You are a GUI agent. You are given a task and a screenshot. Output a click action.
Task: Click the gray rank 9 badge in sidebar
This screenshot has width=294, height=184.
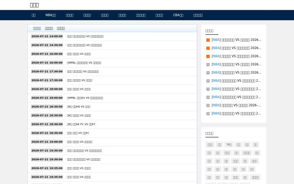(208, 105)
